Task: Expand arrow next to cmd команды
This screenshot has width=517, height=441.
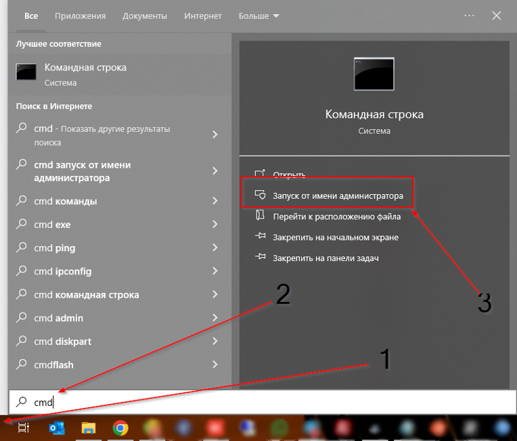Action: tap(215, 201)
